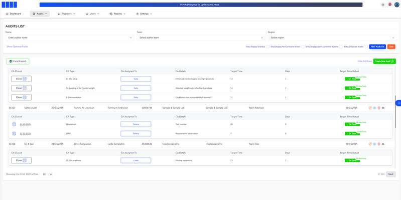
Task: Open the Engineers menu
Action: pyautogui.click(x=66, y=14)
